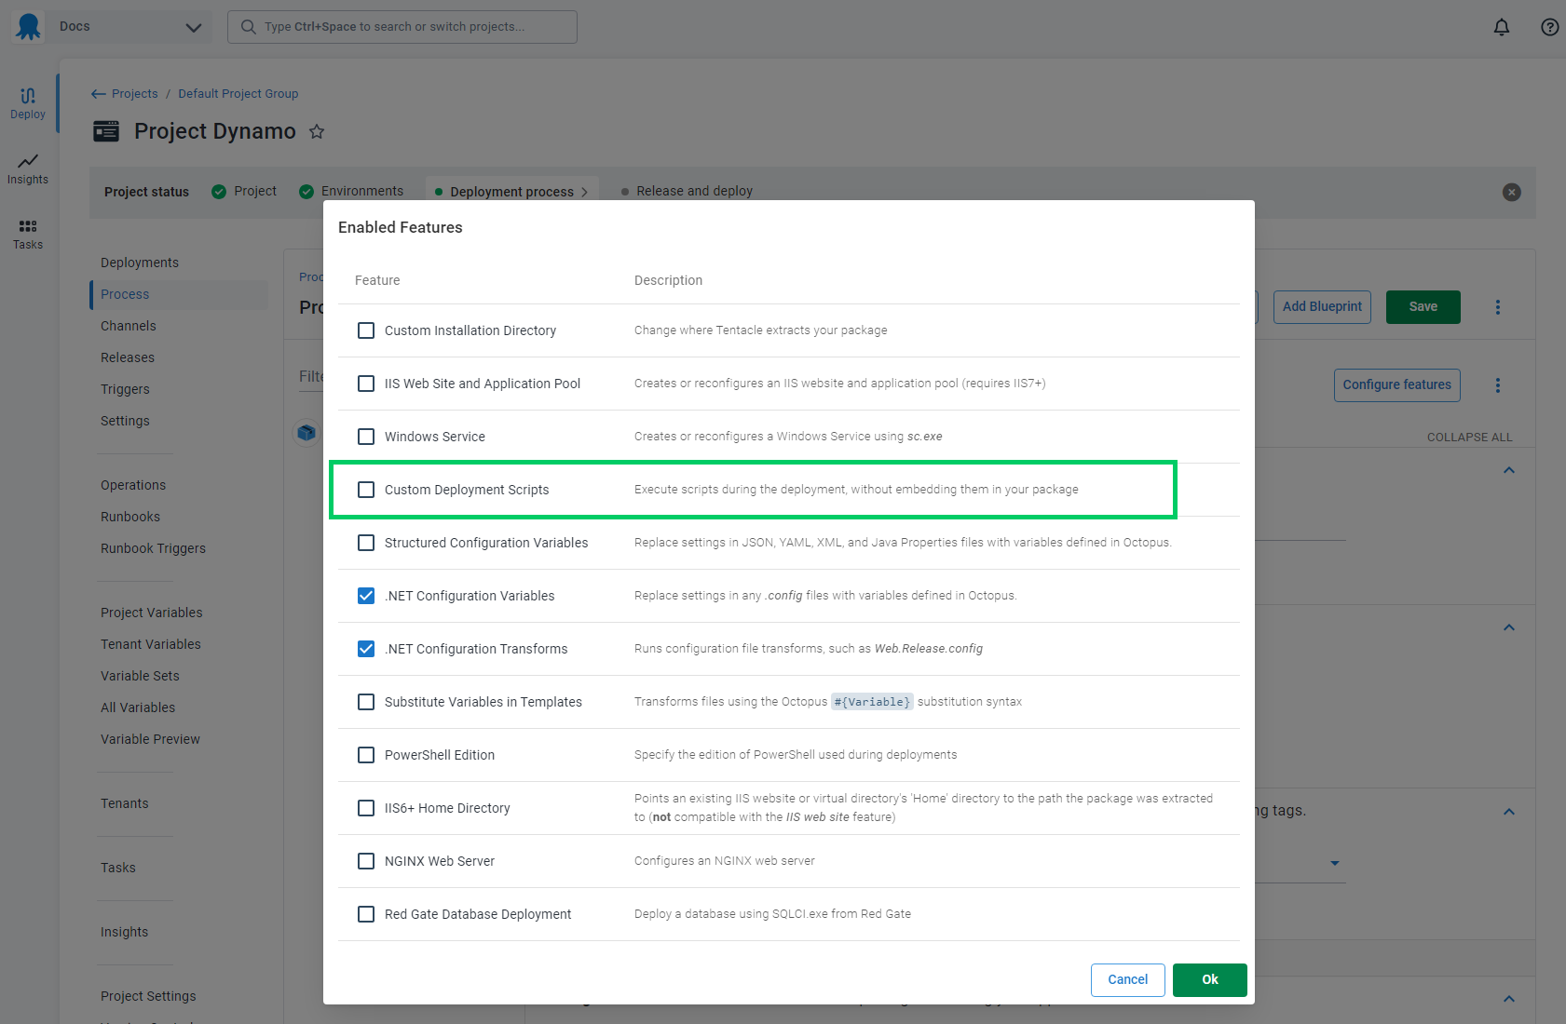
Task: Click the search magnifier icon
Action: tap(248, 27)
